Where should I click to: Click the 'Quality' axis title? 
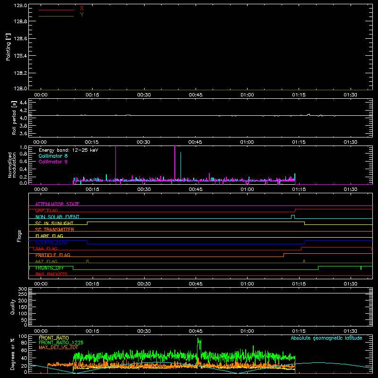click(x=13, y=307)
